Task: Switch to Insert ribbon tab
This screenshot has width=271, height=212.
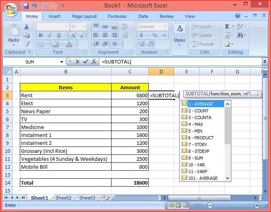Action: 54,16
